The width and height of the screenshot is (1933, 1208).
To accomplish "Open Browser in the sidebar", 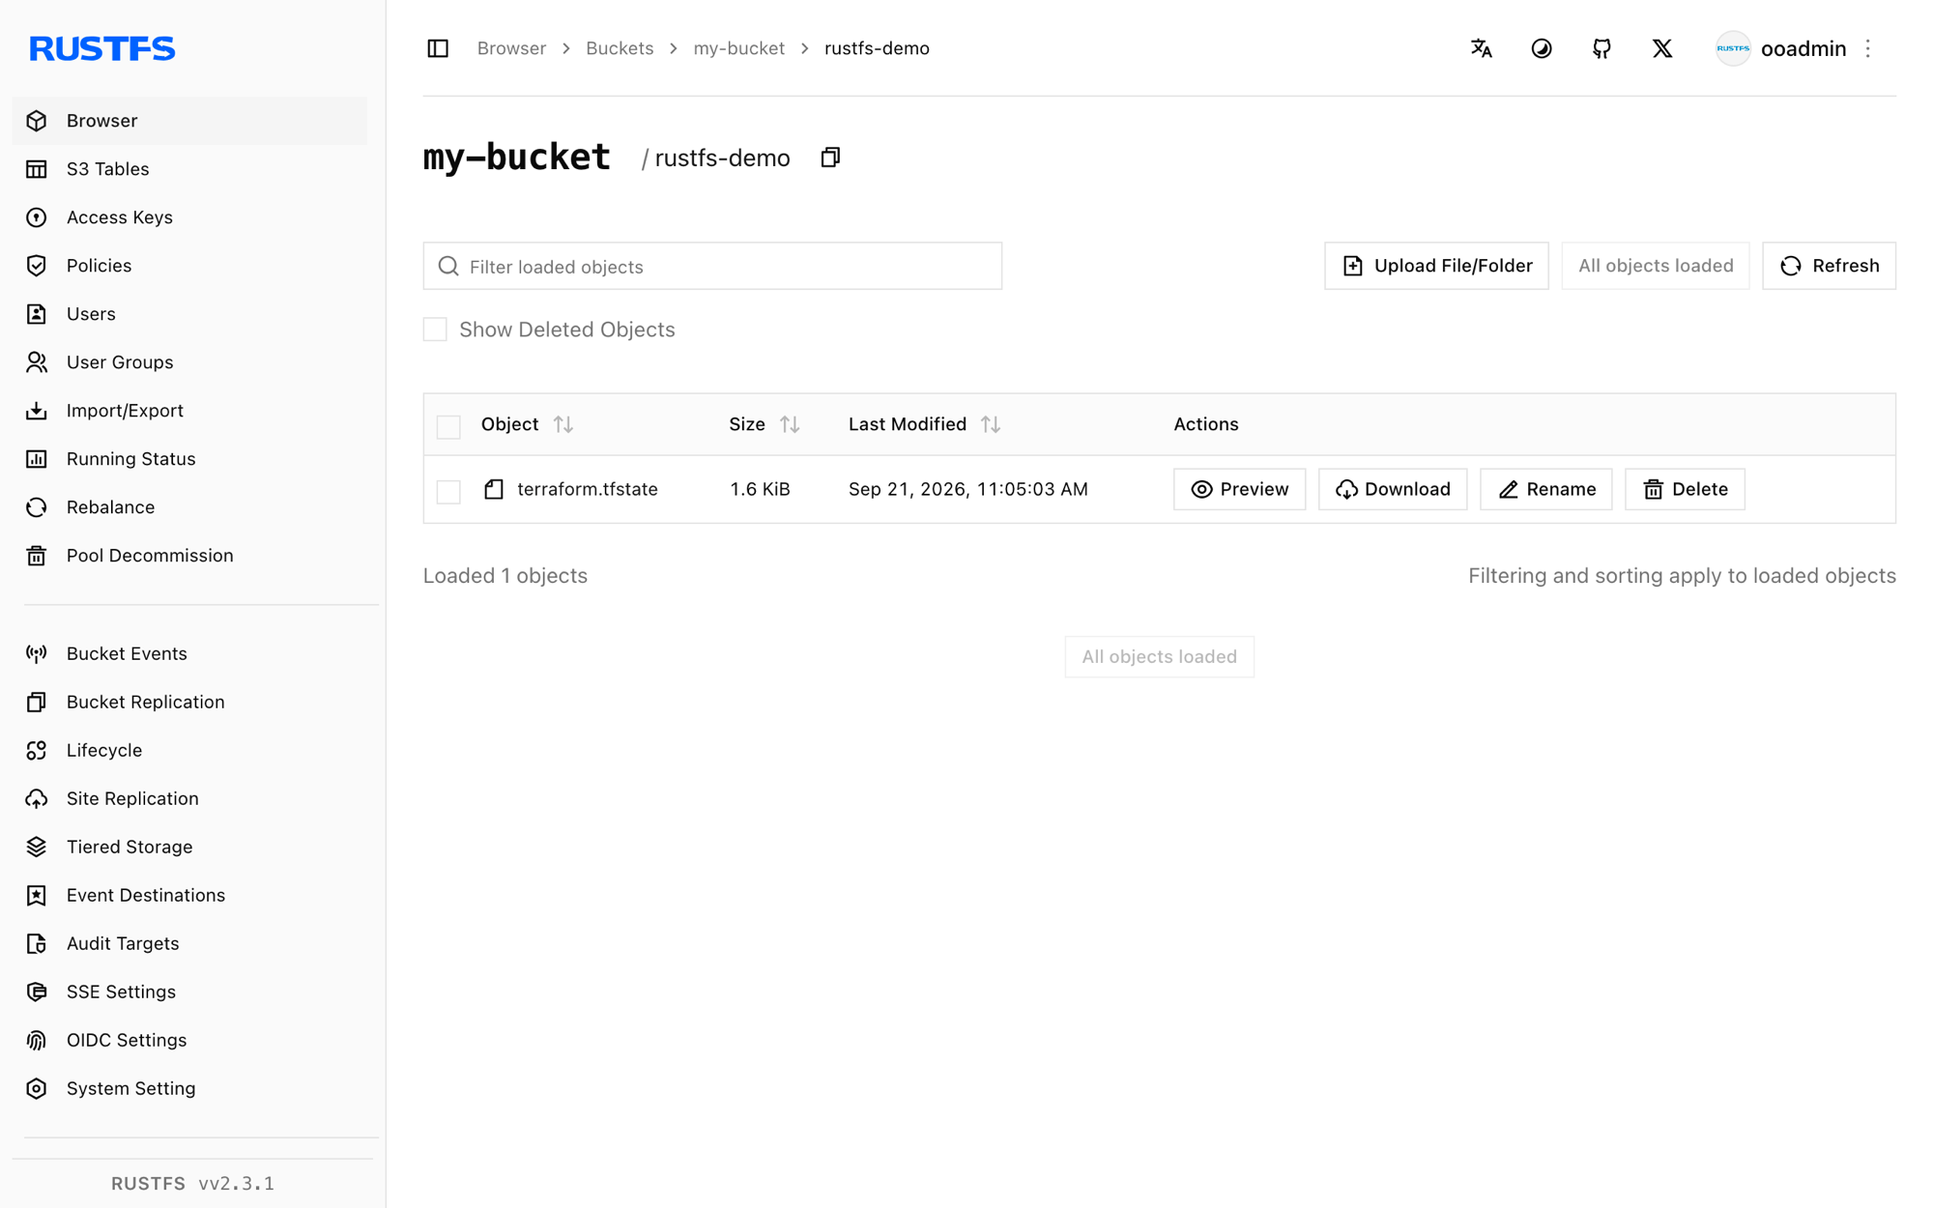I will tap(189, 121).
